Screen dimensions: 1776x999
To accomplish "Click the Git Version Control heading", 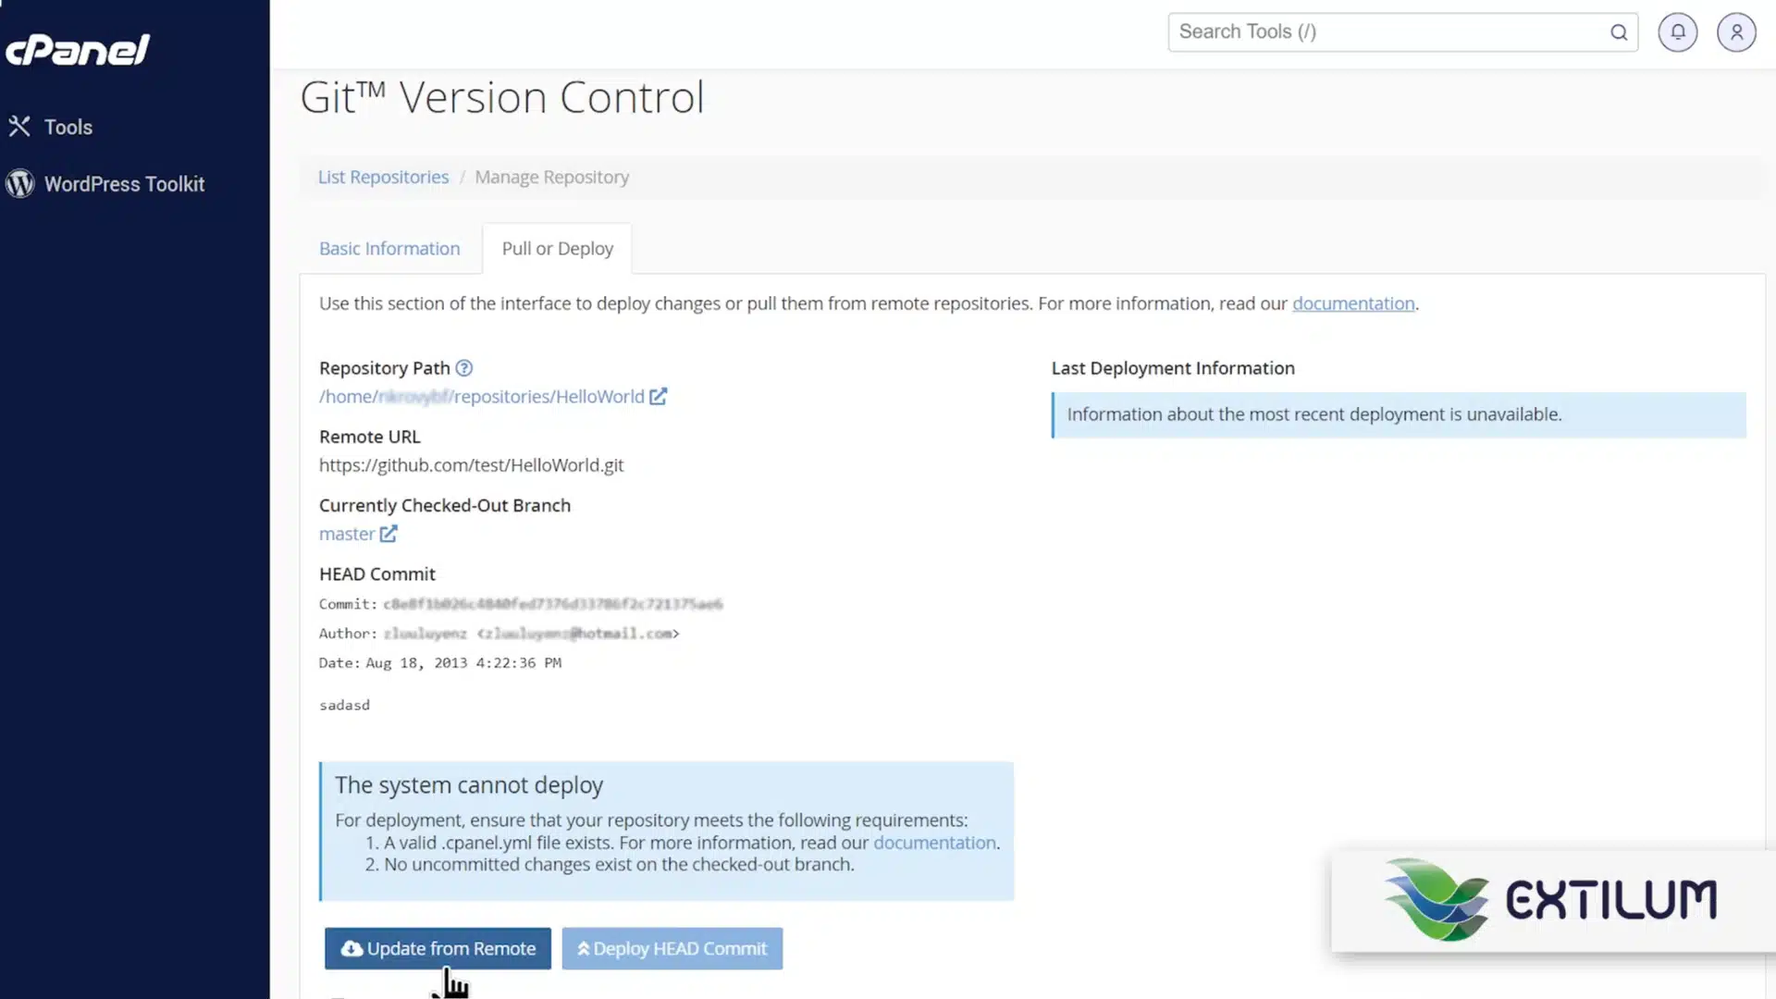I will point(502,98).
